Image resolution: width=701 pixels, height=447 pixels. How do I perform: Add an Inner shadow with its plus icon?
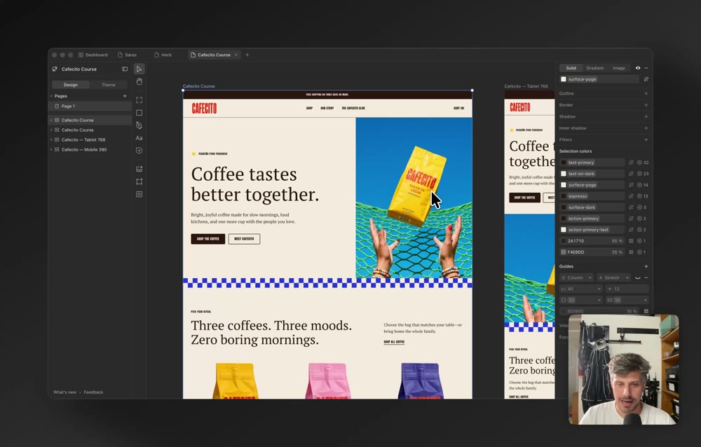click(646, 128)
